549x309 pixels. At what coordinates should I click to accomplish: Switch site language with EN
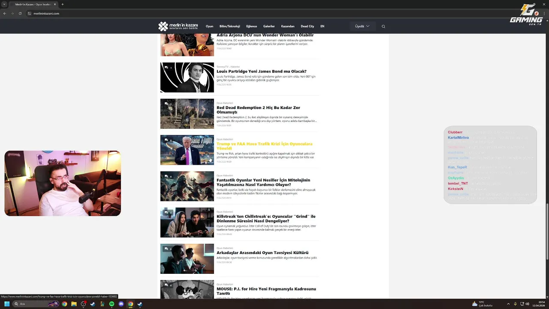[x=322, y=26]
